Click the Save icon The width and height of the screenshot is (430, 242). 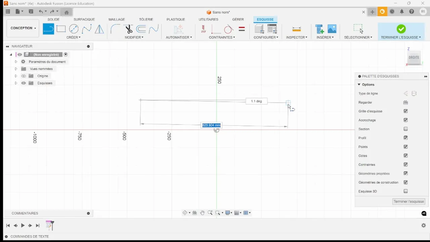(31, 11)
